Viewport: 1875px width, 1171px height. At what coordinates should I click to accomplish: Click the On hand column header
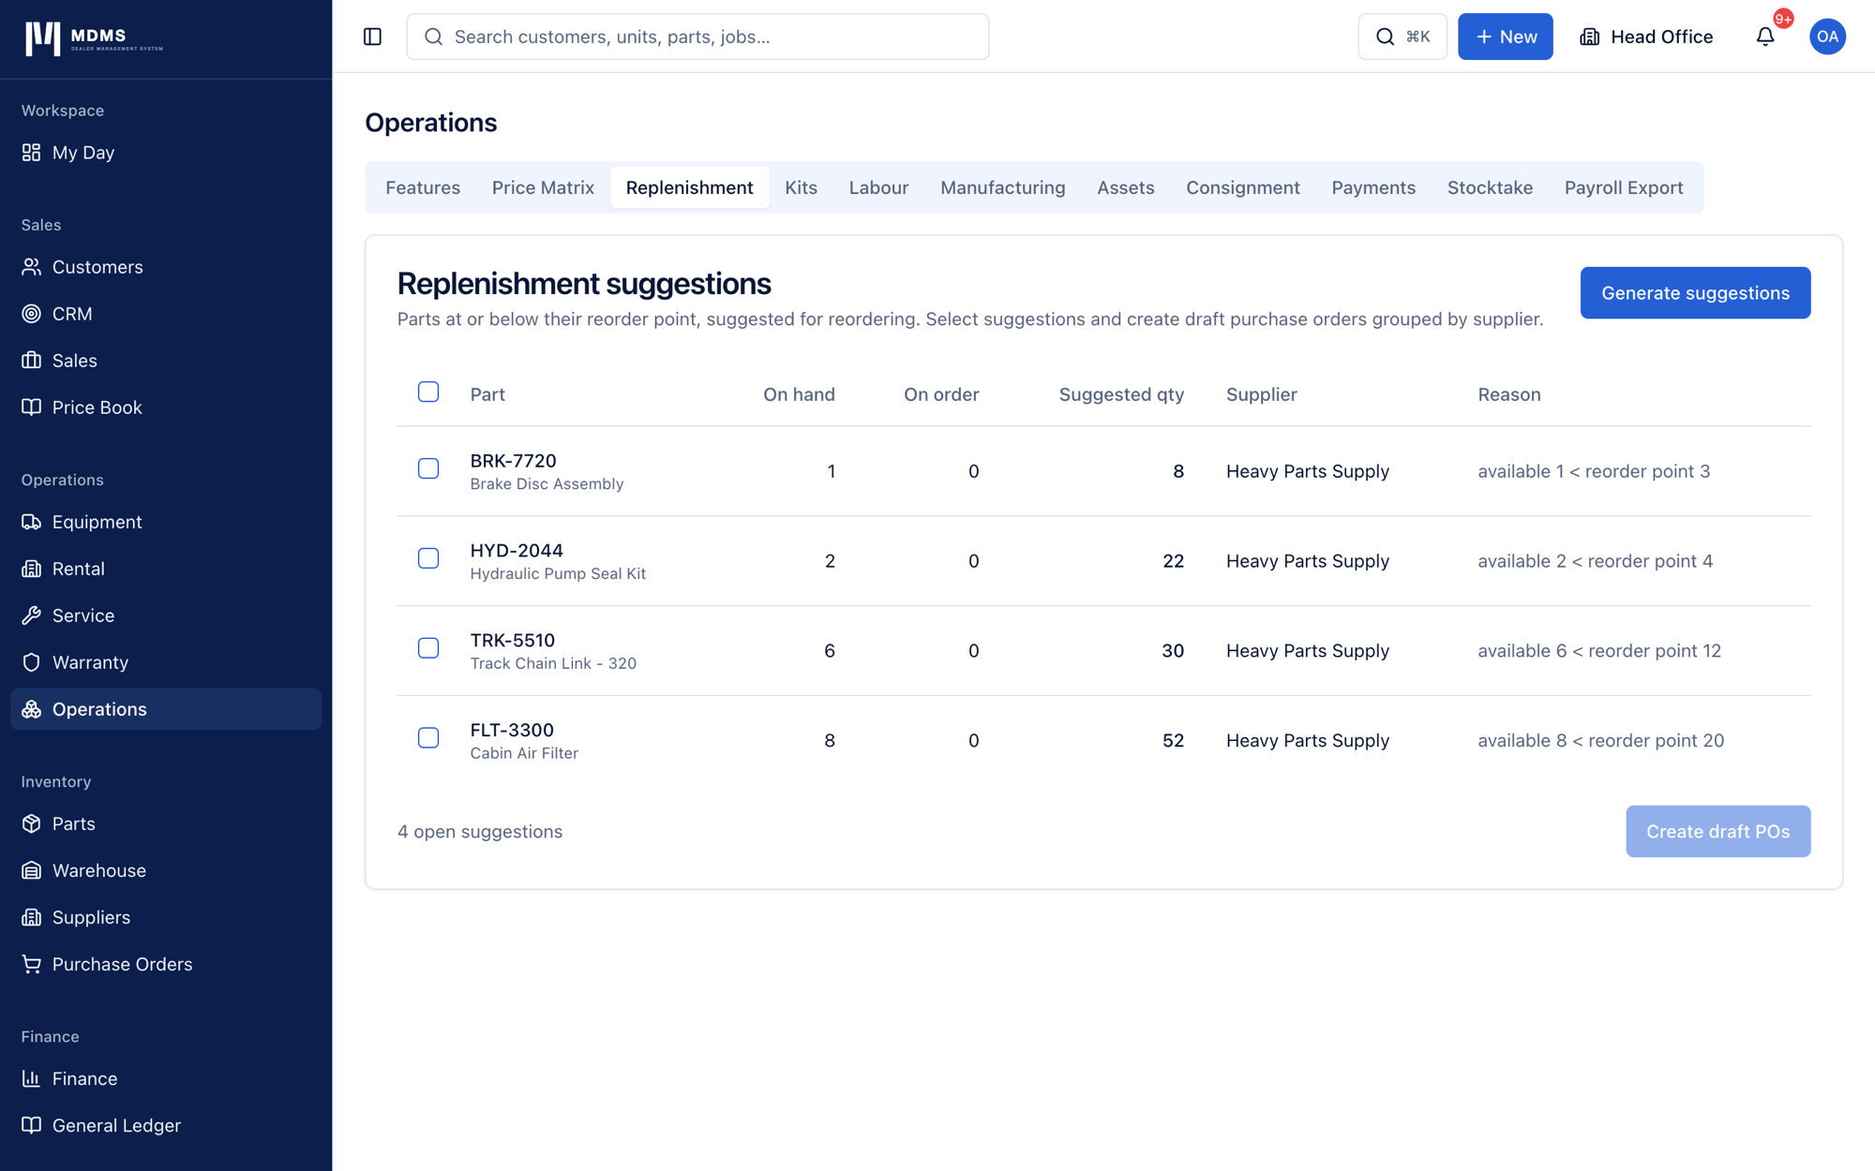pyautogui.click(x=799, y=394)
